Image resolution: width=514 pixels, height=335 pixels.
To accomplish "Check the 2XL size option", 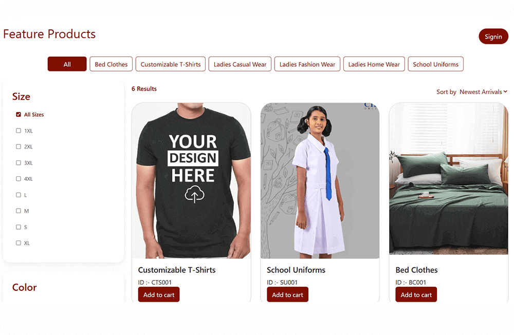I will point(19,147).
